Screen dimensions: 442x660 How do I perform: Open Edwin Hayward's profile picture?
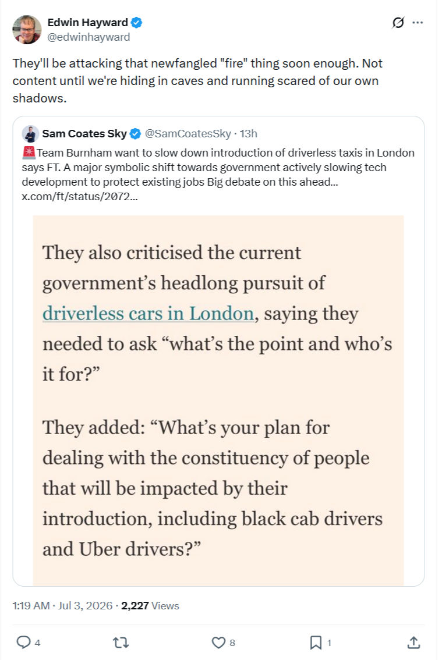pos(27,30)
